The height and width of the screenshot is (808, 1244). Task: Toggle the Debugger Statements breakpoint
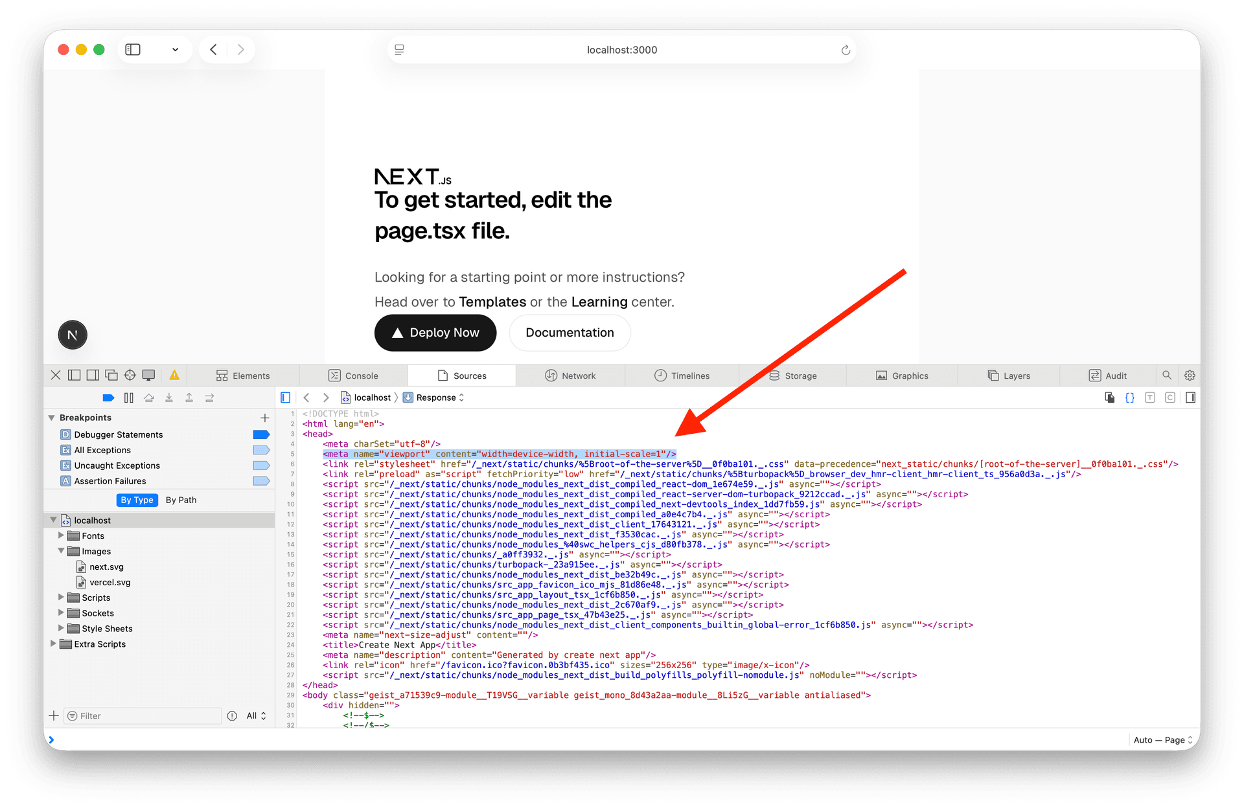[261, 434]
